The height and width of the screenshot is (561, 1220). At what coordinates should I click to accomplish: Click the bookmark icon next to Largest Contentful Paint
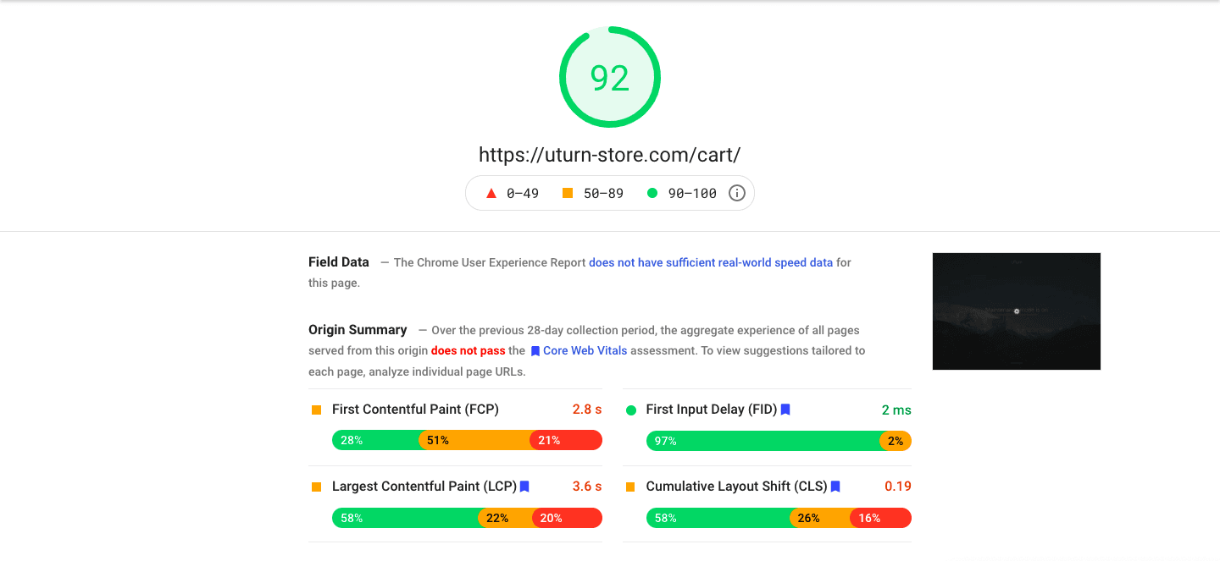524,487
